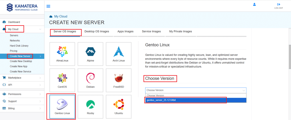Viewport: 291px width, 120px height.
Task: Expand the Permissions menu chevron
Action: click(40, 94)
